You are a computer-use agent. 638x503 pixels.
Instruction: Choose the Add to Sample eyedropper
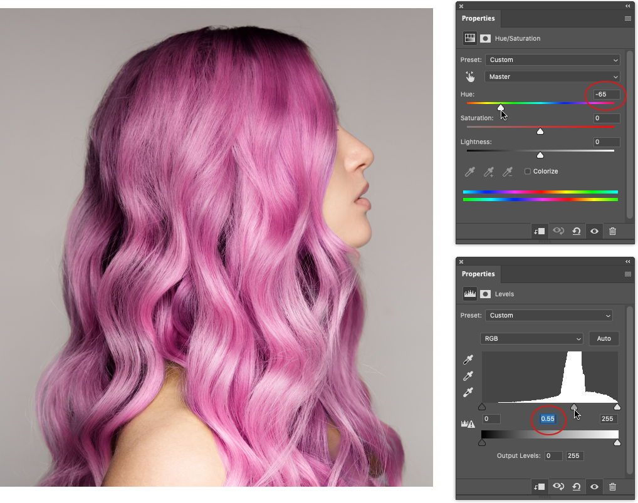(489, 172)
